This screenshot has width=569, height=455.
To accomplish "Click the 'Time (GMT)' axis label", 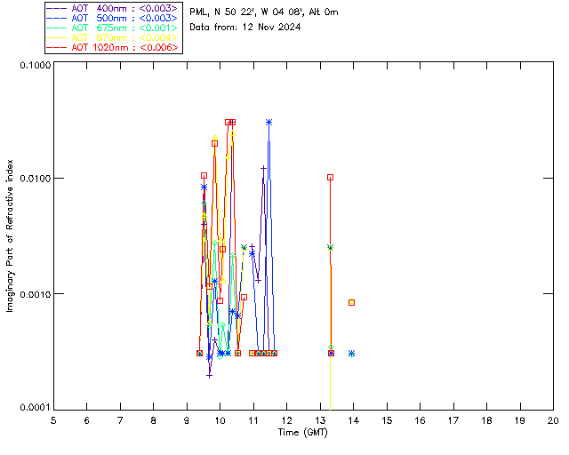I will click(302, 431).
